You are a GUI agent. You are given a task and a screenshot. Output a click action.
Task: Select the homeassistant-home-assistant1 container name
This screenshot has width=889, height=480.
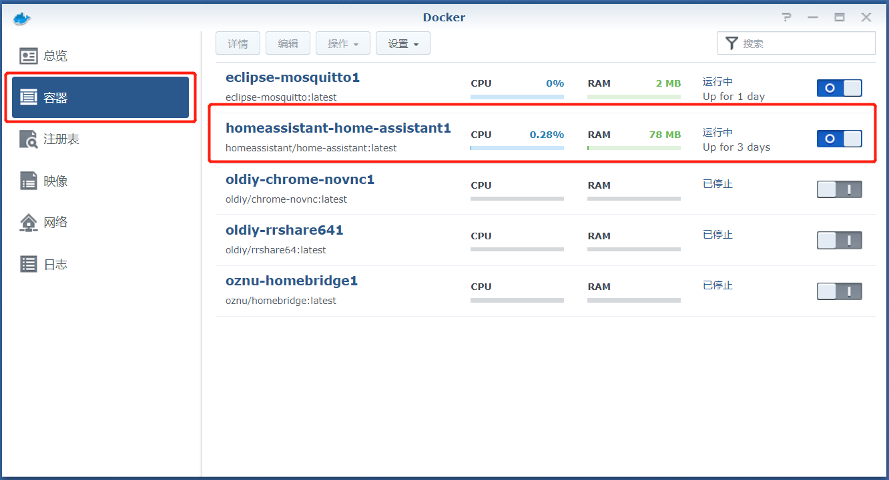click(x=338, y=128)
